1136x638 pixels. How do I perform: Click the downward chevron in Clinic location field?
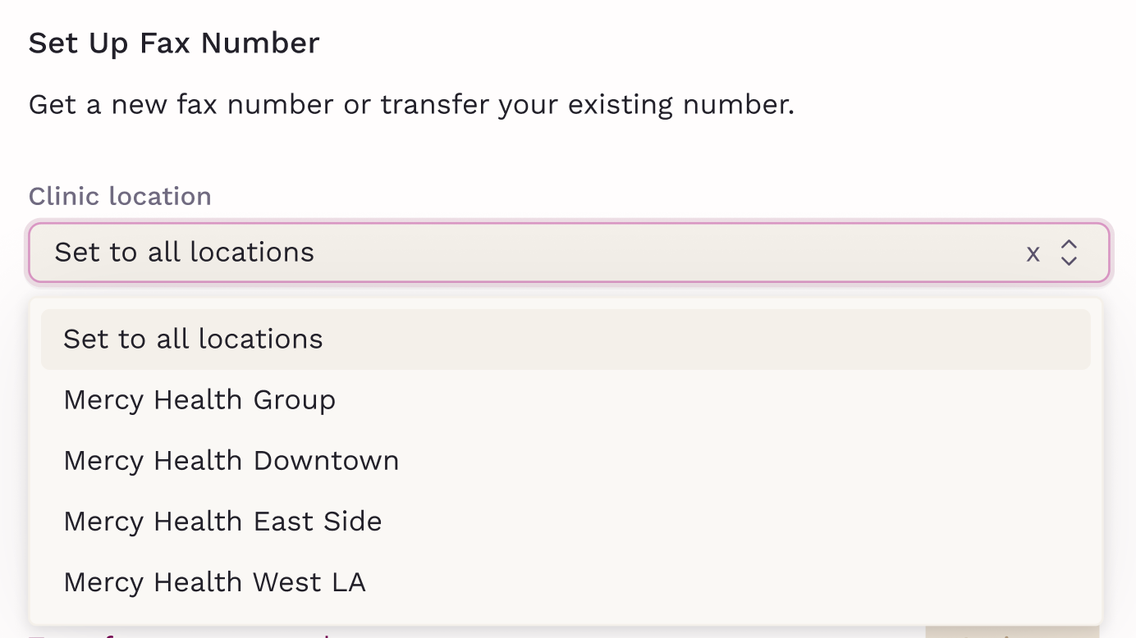1068,261
